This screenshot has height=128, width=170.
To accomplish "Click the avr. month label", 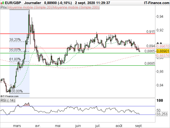I will (38, 126).
